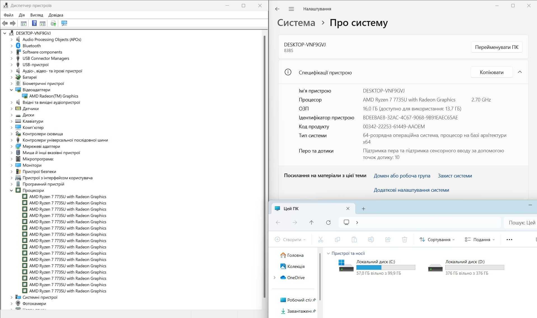Expand the Диски tree node
This screenshot has height=318, width=537.
point(11,115)
